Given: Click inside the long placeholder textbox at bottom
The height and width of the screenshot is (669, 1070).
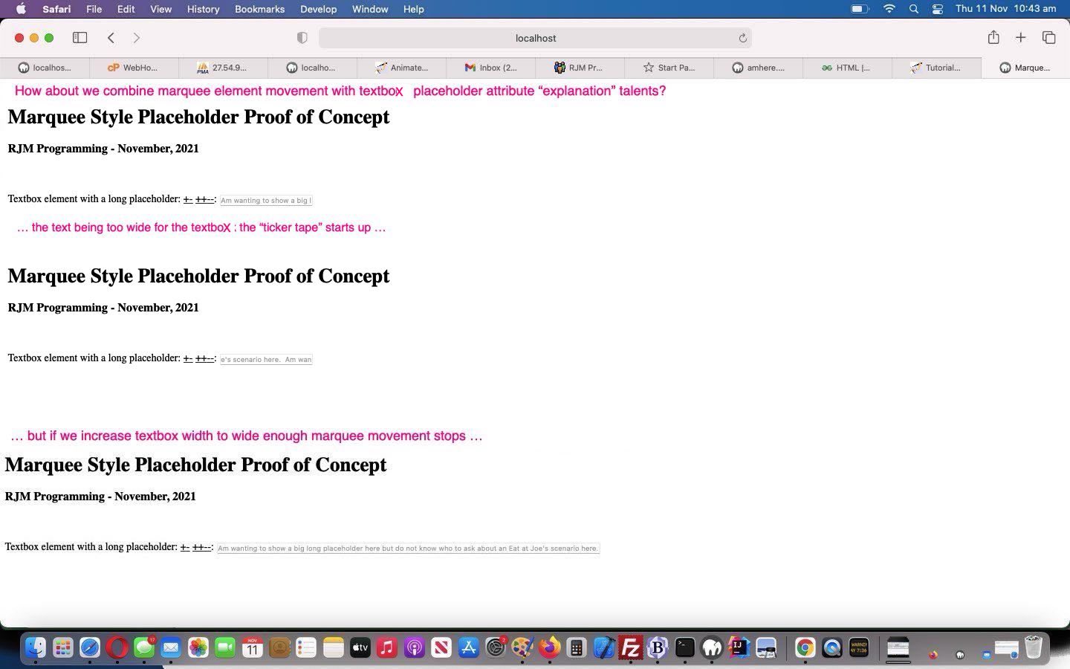Looking at the screenshot, I should pos(407,548).
